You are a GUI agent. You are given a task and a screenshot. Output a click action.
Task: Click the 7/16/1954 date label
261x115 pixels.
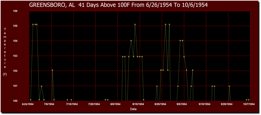(x=72, y=104)
